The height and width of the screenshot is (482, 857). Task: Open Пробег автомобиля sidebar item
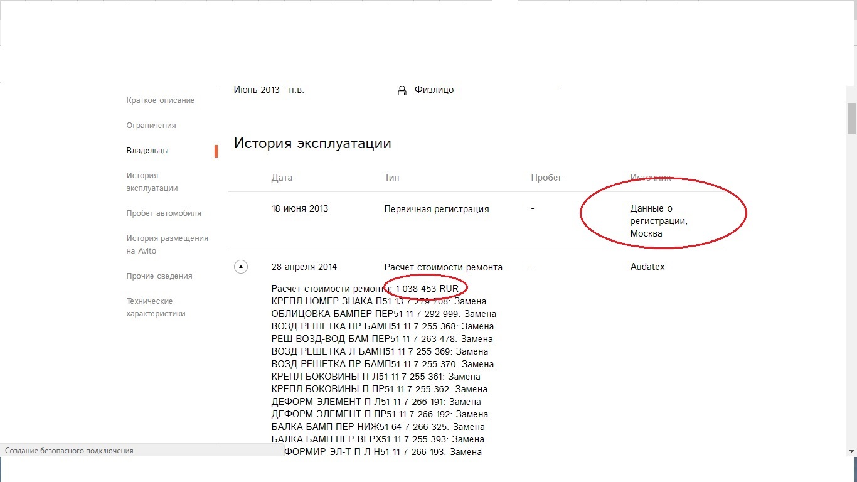164,213
